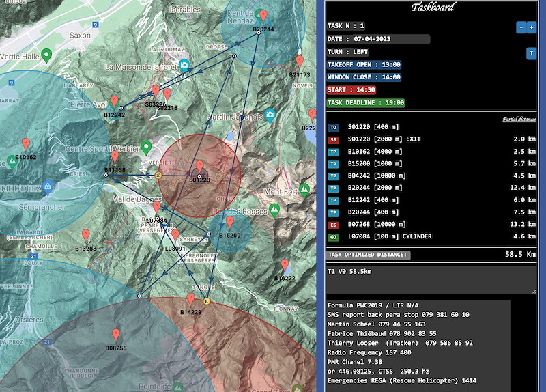Click the Task Deadline 19:00 label
The width and height of the screenshot is (546, 392).
coord(365,102)
